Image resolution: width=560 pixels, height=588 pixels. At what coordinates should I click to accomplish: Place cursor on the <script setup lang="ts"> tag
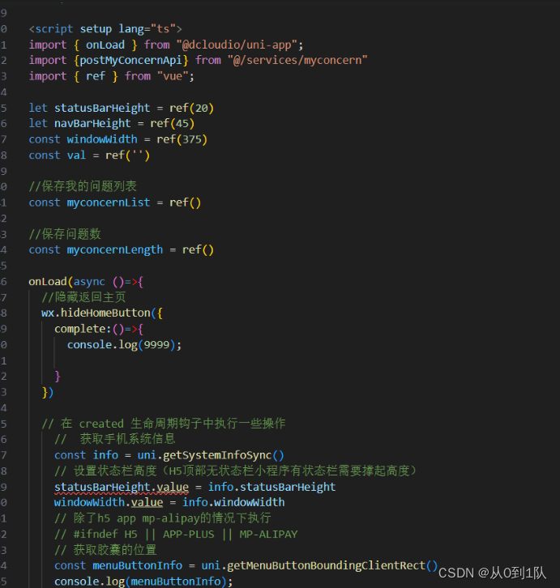pos(105,29)
